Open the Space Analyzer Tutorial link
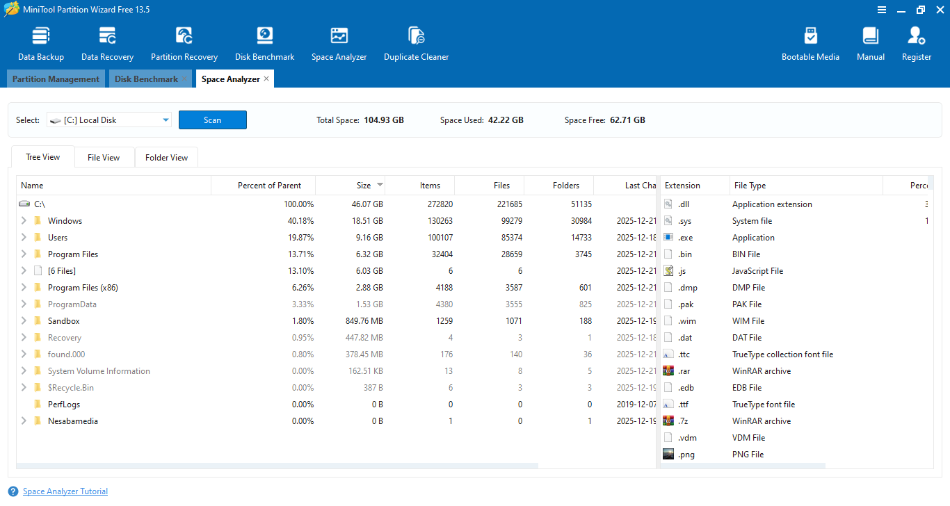 click(x=65, y=491)
